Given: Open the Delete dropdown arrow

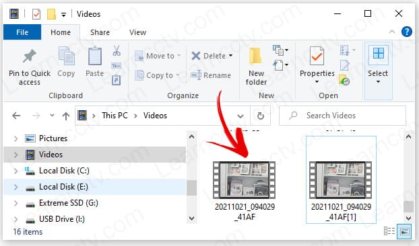Looking at the screenshot, I should [230, 56].
